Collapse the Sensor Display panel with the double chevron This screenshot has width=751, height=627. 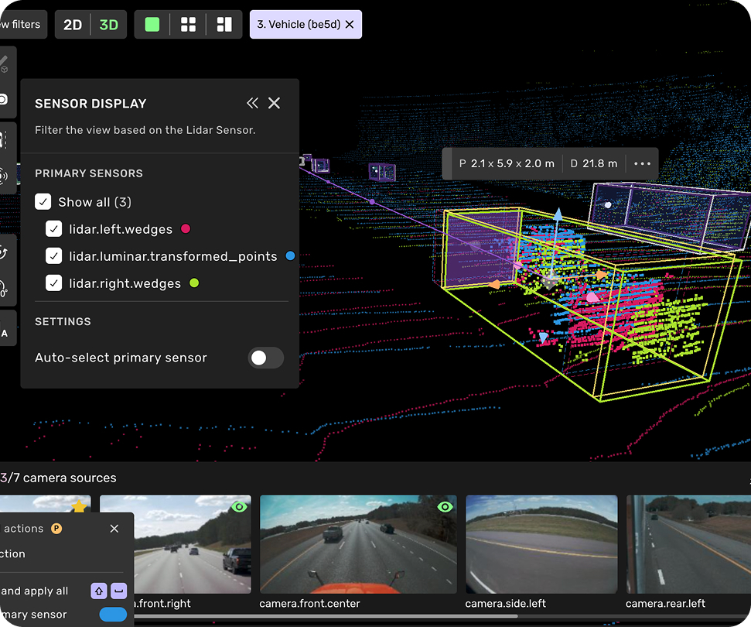click(252, 102)
